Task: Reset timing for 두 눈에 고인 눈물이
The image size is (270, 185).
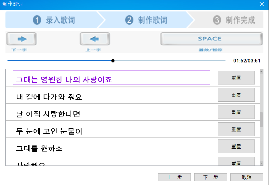Action: [236, 129]
